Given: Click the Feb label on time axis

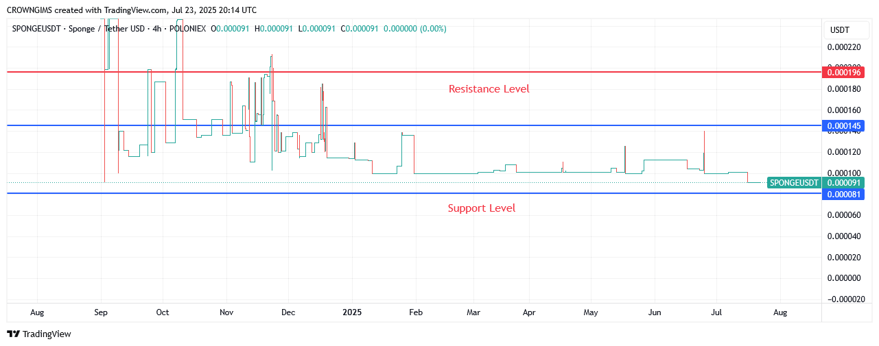Looking at the screenshot, I should 415,312.
